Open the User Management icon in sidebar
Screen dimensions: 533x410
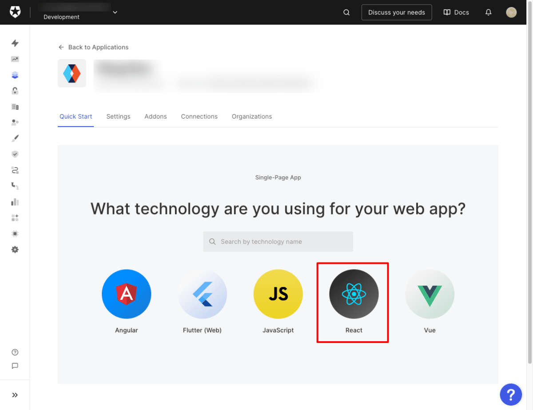pyautogui.click(x=15, y=122)
